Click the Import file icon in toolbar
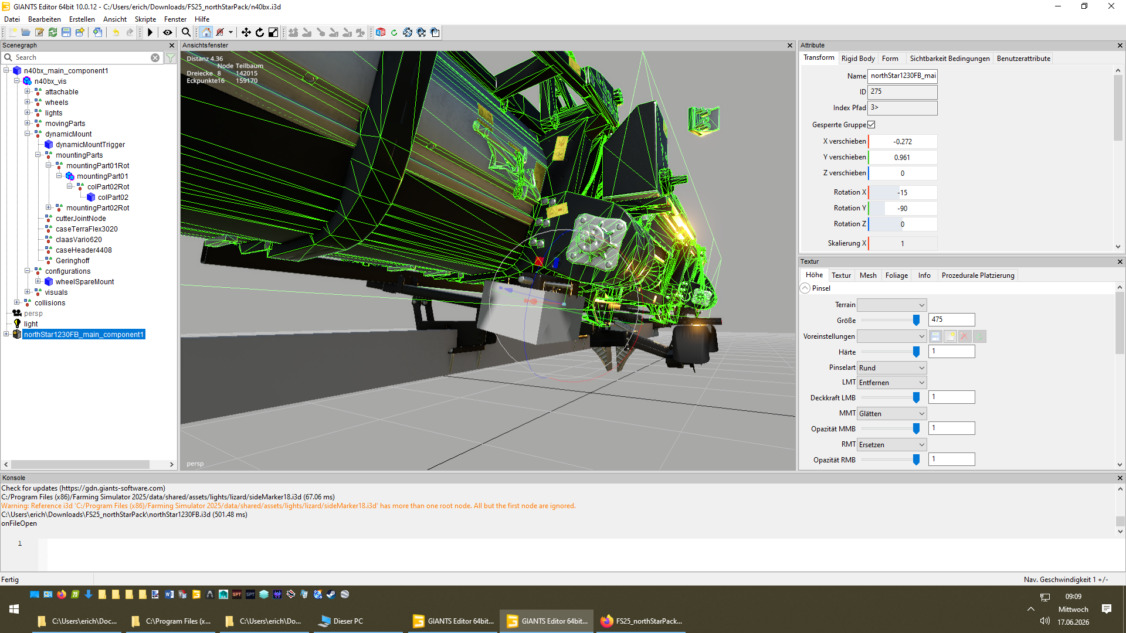The height and width of the screenshot is (633, 1126). 97,33
